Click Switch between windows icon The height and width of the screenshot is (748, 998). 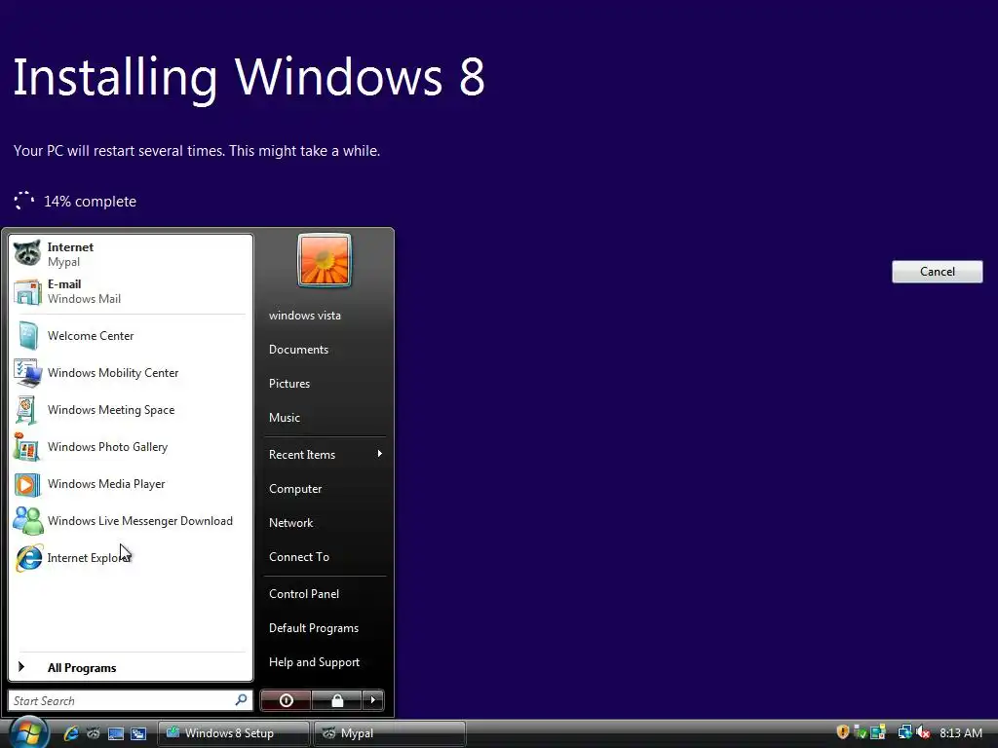[138, 733]
